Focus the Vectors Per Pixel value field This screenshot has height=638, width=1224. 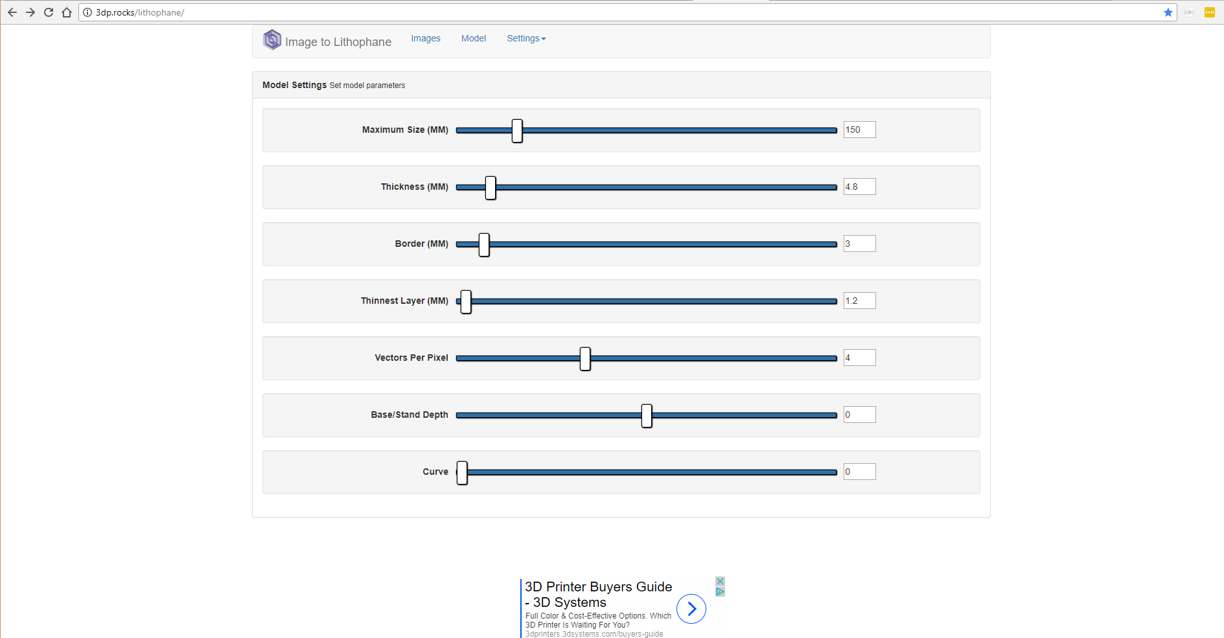[859, 358]
